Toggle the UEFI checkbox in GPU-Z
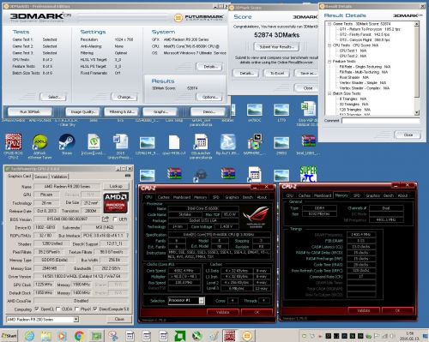Image resolution: width=429 pixels, height=342 pixels. click(115, 219)
